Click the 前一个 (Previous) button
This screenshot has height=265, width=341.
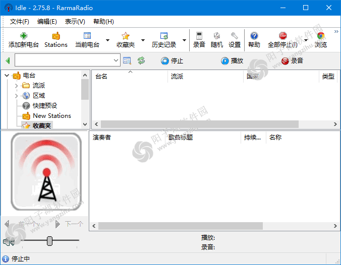[21, 224]
